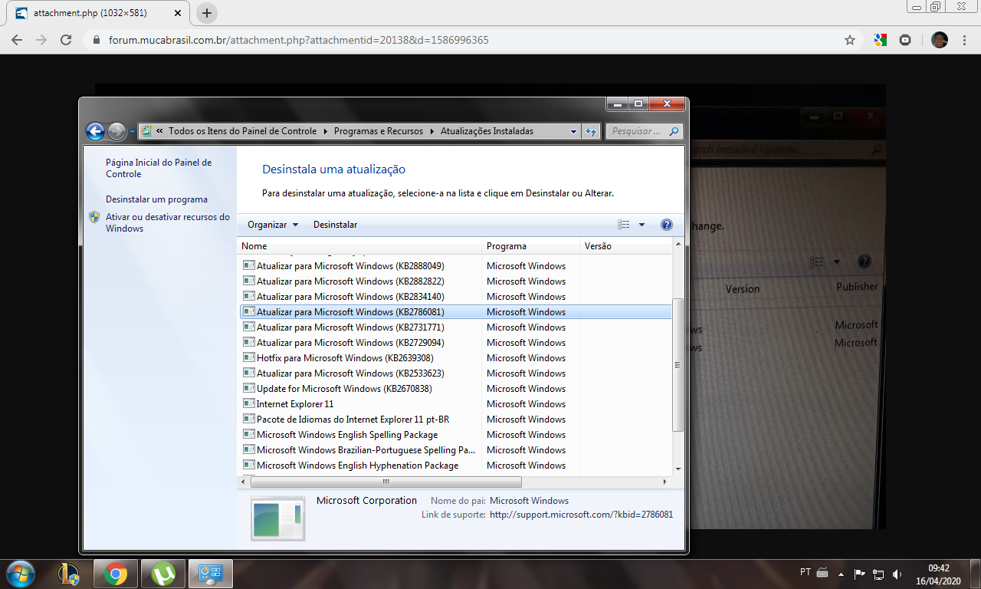
Task: Expand the Organizar dropdown menu
Action: click(x=273, y=225)
